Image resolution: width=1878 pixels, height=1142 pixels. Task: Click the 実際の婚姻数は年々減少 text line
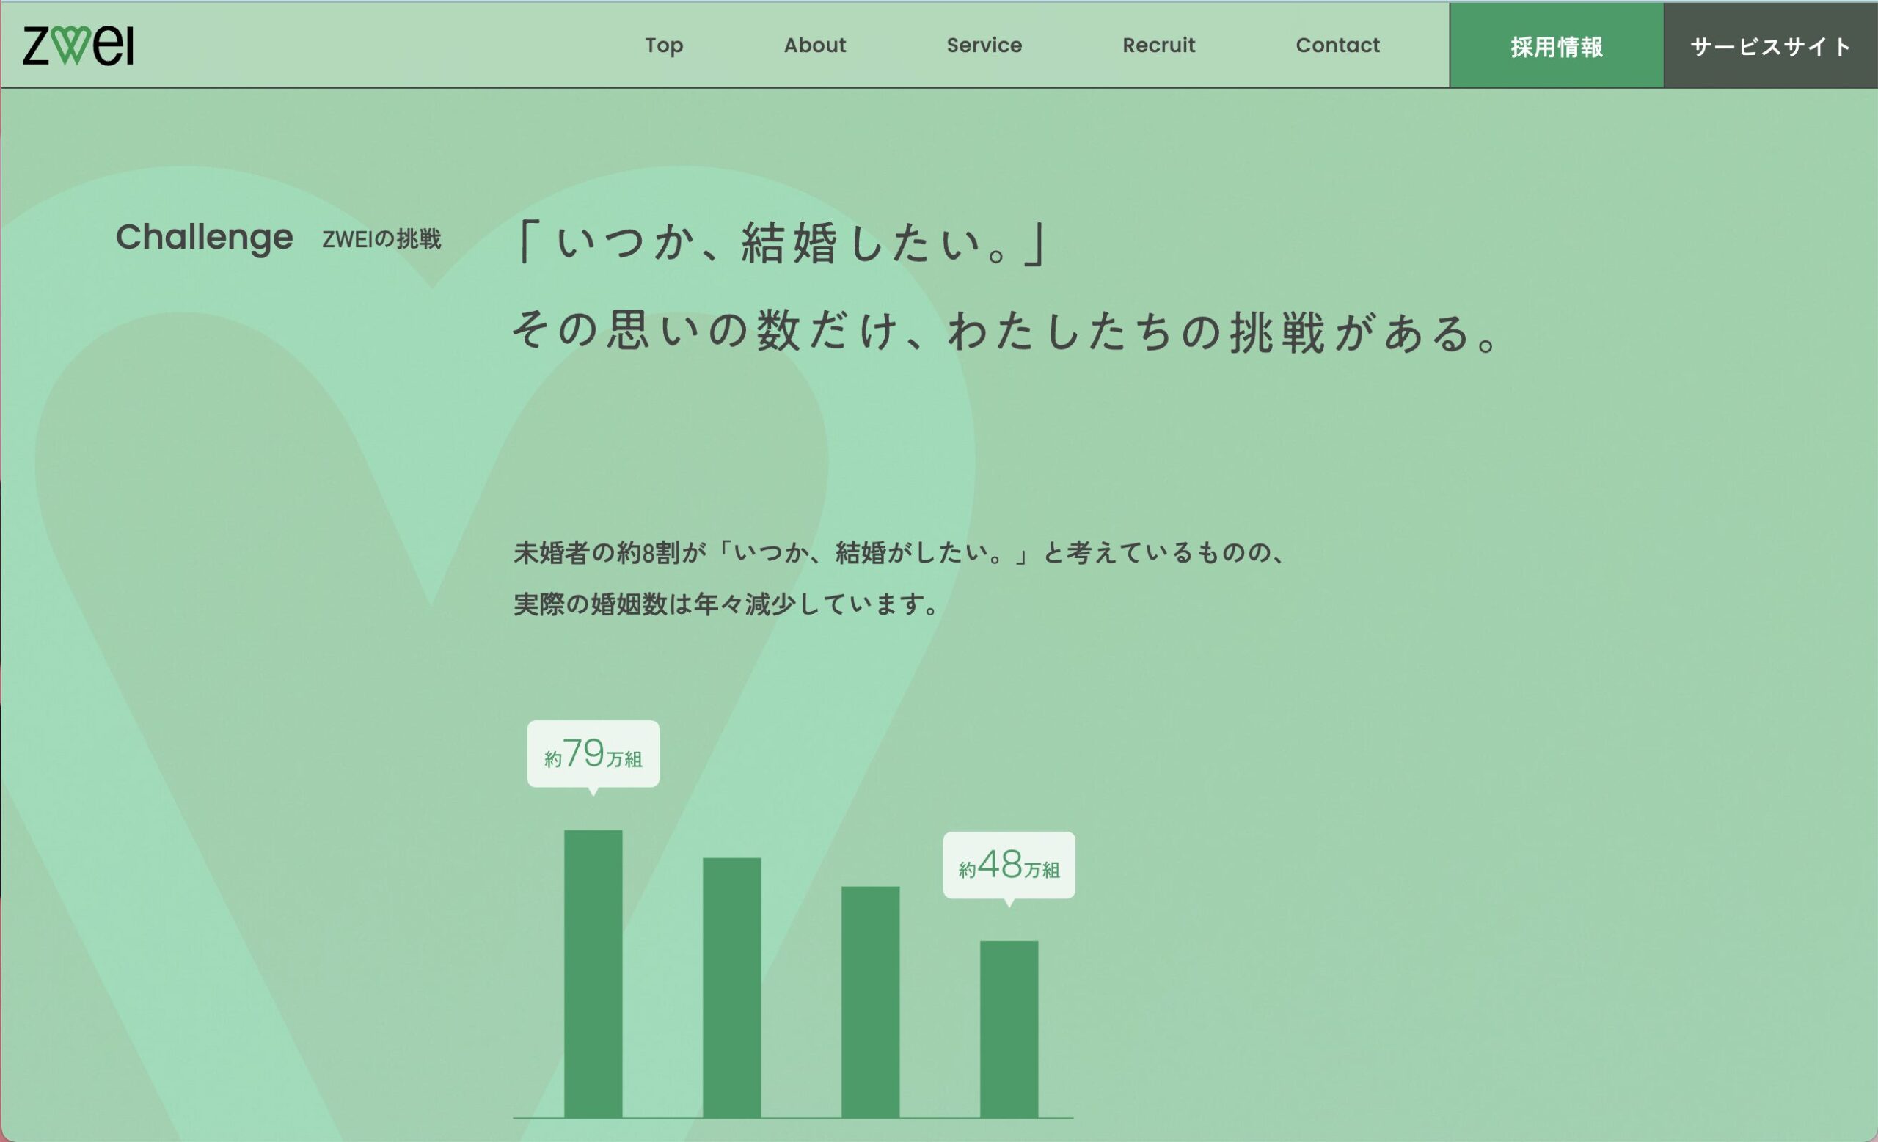tap(728, 604)
